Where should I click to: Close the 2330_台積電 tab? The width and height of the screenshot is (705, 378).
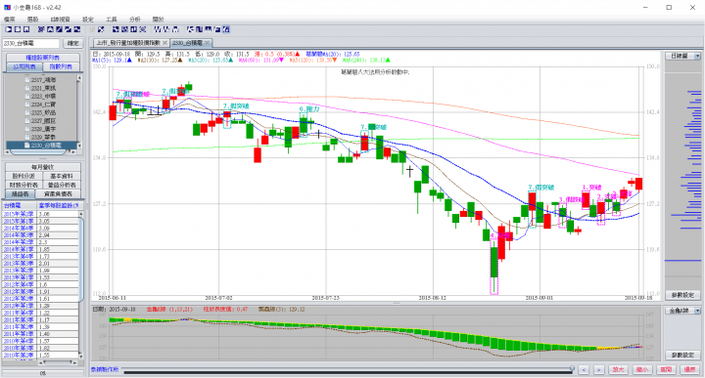point(207,43)
